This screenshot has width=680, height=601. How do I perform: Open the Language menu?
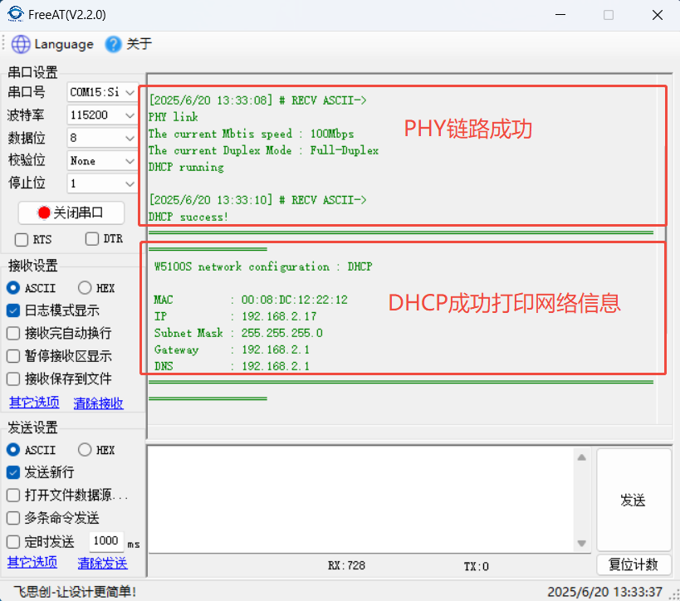(63, 44)
